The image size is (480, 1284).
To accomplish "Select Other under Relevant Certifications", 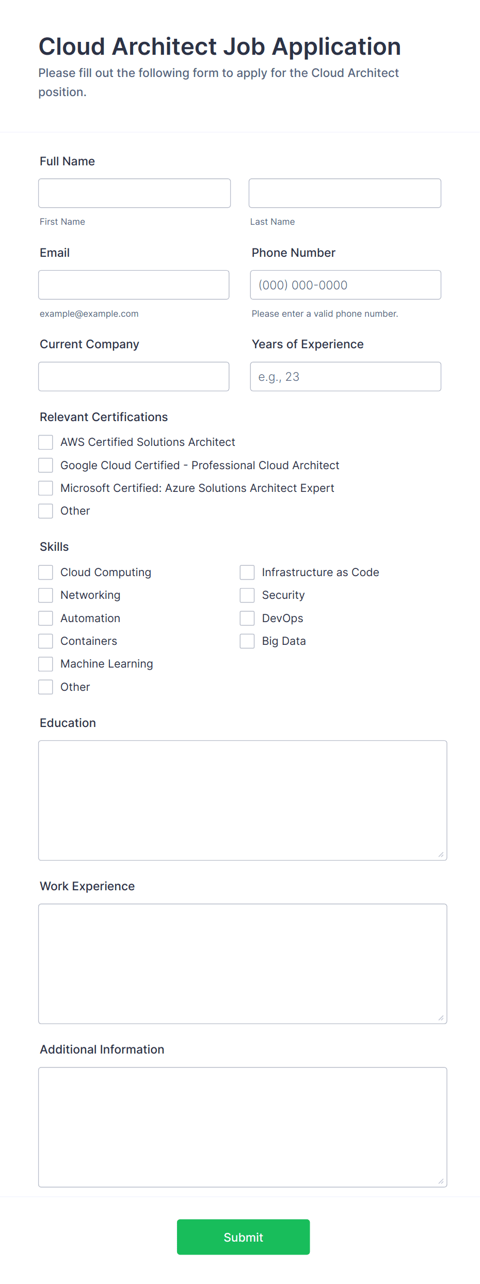I will pos(45,510).
